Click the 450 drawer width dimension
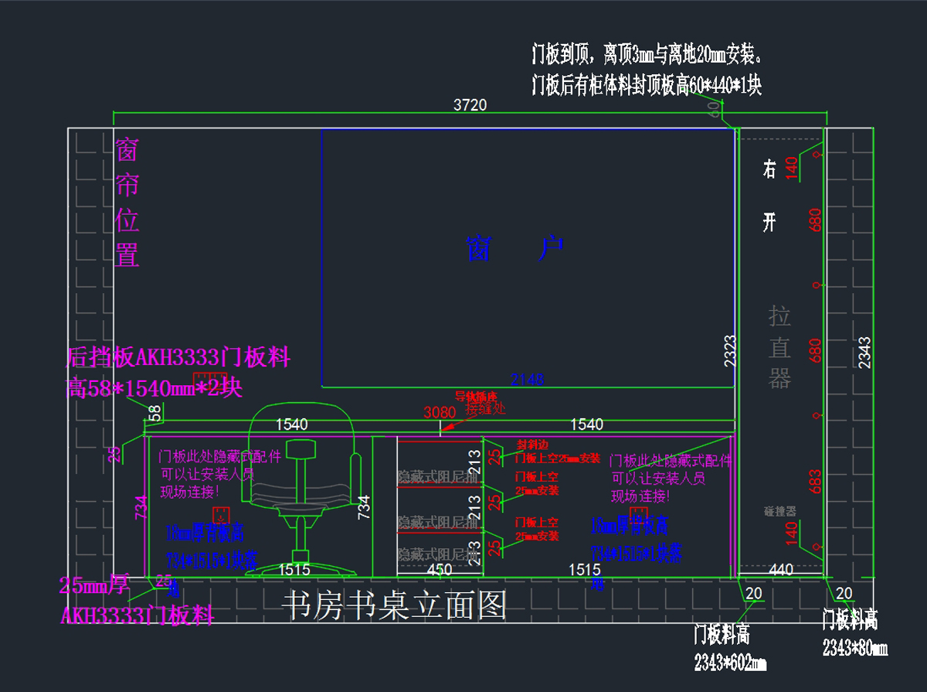The image size is (927, 692). pyautogui.click(x=440, y=570)
